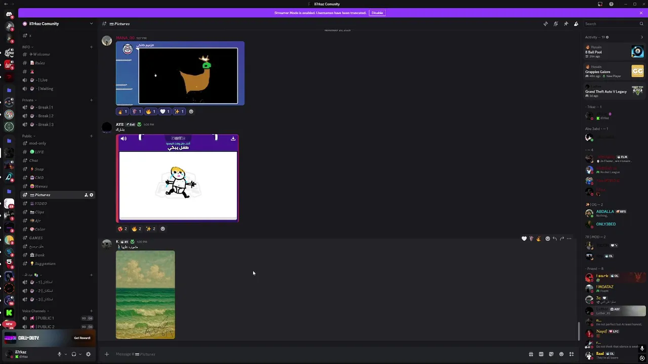Open the GAMES channel
This screenshot has height=364, width=648.
click(x=58, y=238)
